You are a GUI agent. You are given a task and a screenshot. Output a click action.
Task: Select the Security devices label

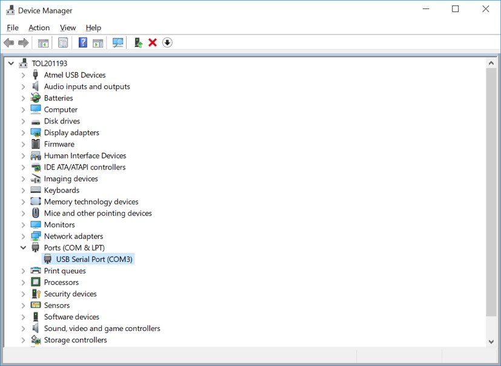tap(70, 293)
